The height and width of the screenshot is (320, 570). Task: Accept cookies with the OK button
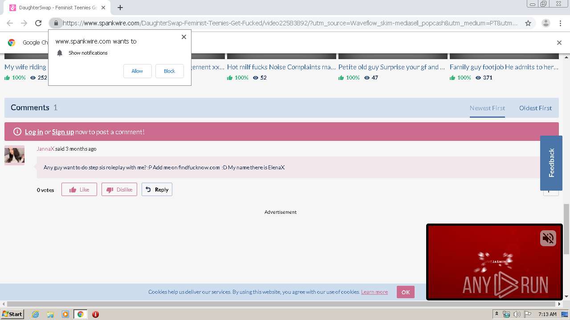(x=405, y=292)
